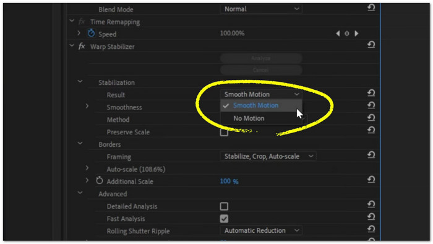Click the Additional Scale 100 % value
The height and width of the screenshot is (244, 433).
[229, 181]
